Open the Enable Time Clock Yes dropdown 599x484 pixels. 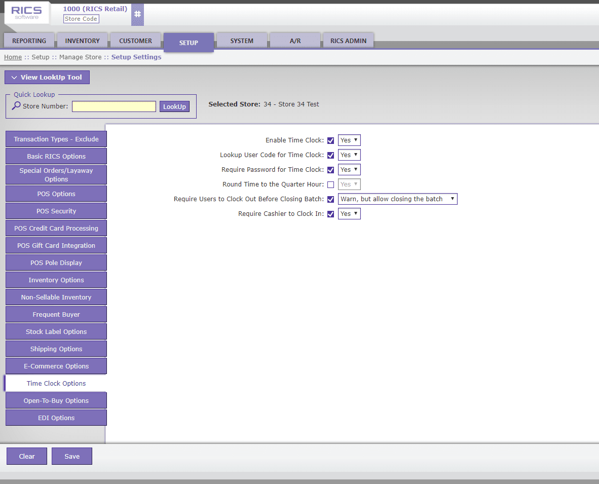click(x=349, y=140)
